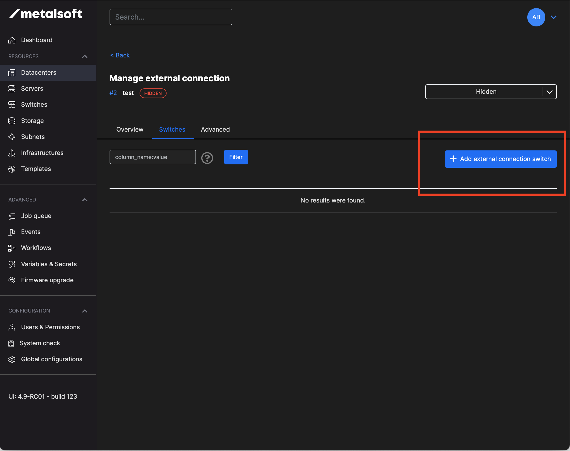Click the "No results were found." message

(333, 200)
